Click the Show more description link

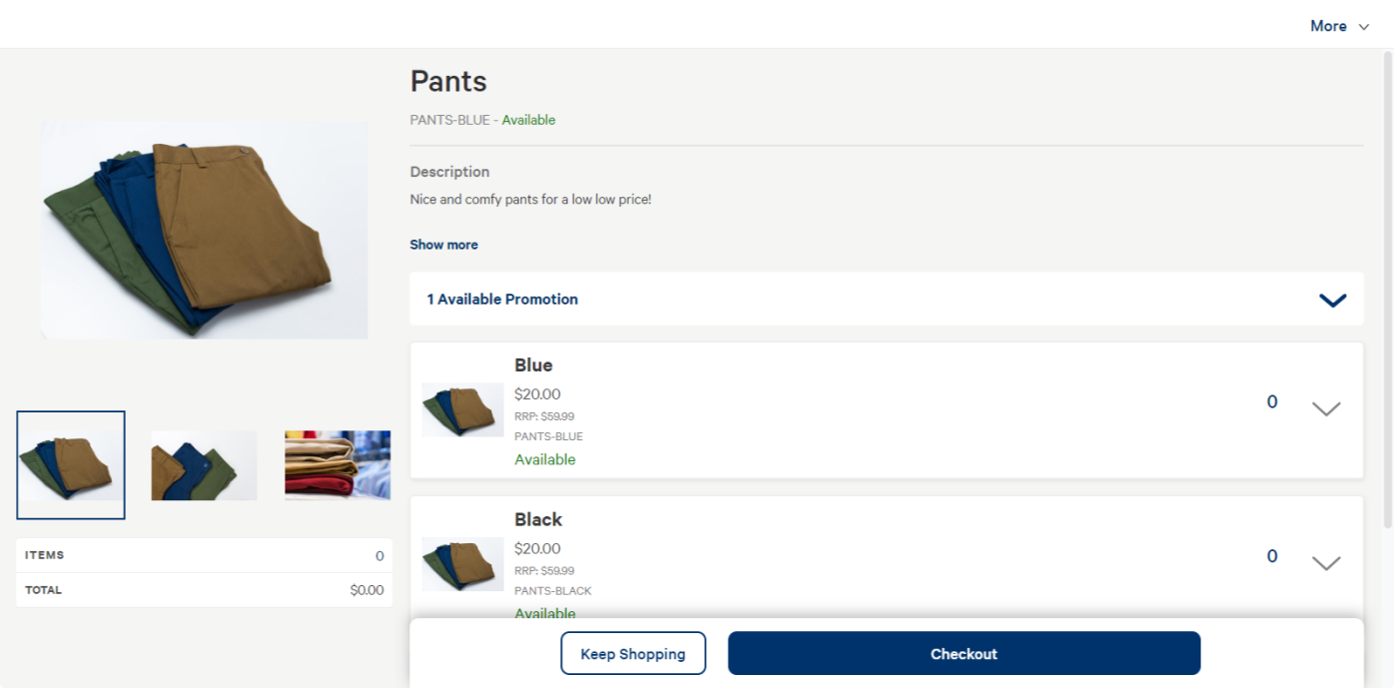click(x=443, y=245)
